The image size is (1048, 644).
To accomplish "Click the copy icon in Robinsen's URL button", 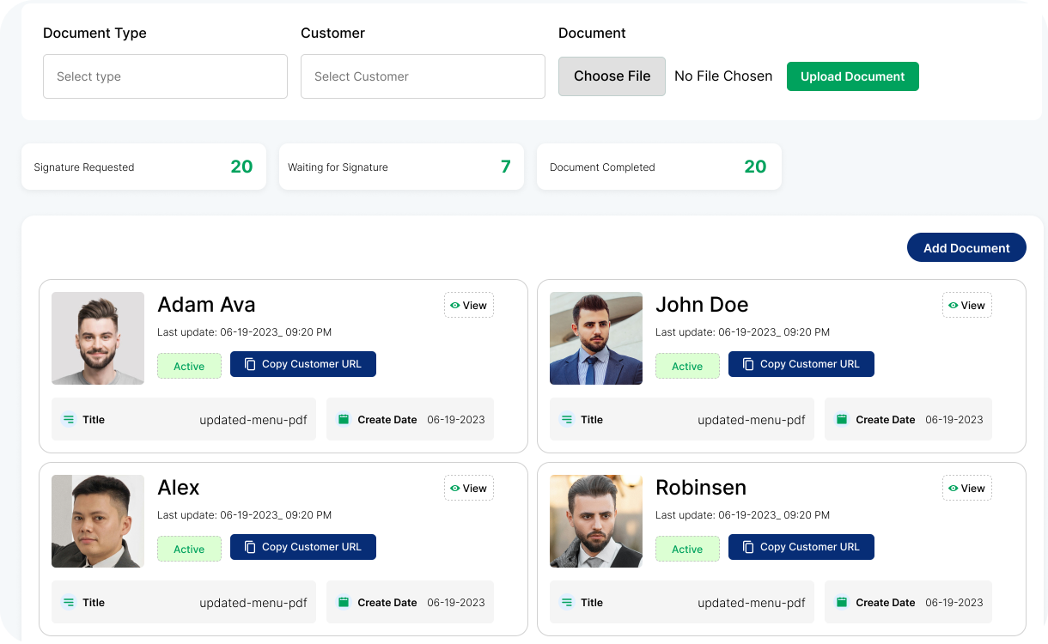I will (748, 547).
